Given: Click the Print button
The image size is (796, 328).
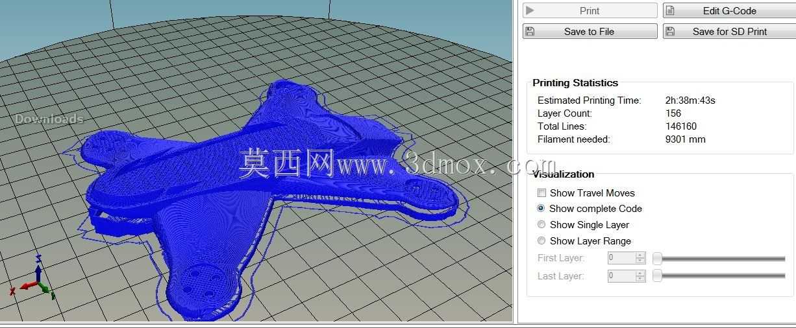Looking at the screenshot, I should pos(590,10).
